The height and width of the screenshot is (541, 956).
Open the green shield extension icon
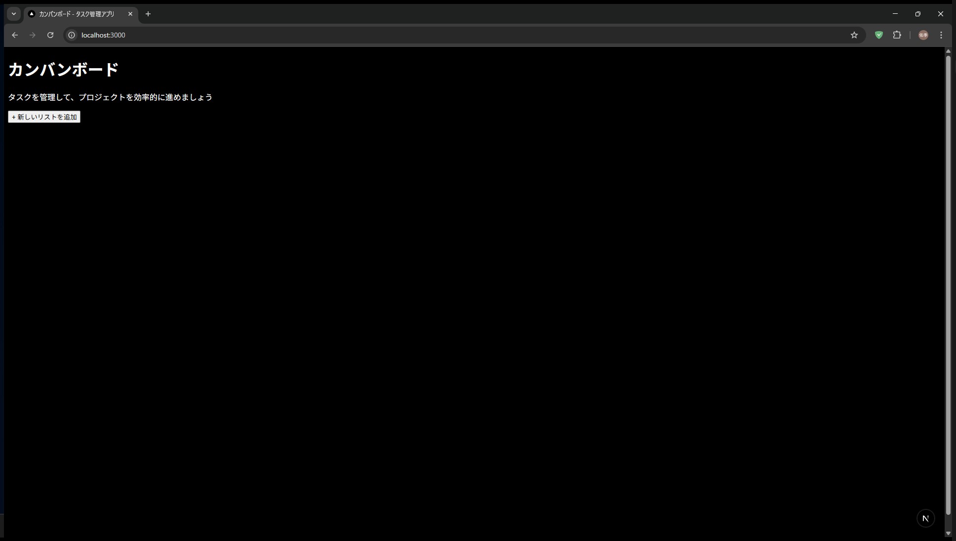[879, 35]
